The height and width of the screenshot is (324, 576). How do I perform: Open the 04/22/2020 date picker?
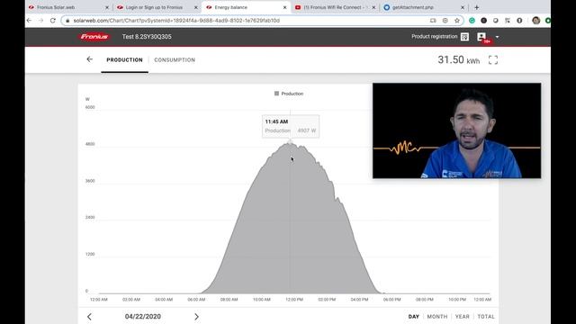click(x=143, y=316)
